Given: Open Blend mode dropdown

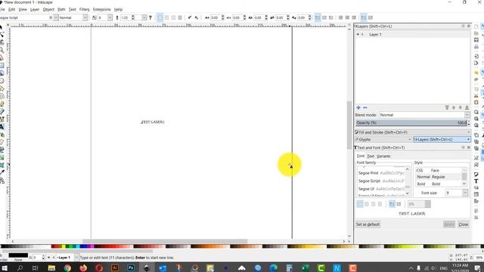Looking at the screenshot, I should tap(424, 115).
